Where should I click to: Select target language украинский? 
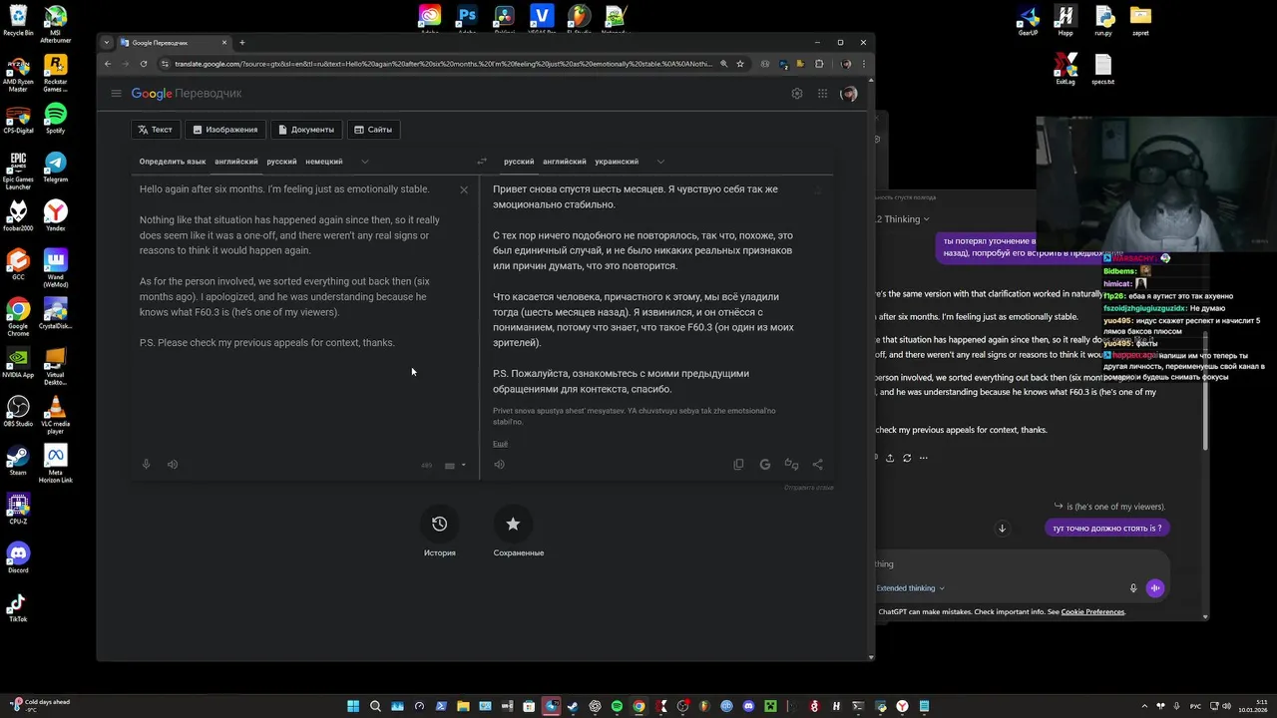click(617, 162)
